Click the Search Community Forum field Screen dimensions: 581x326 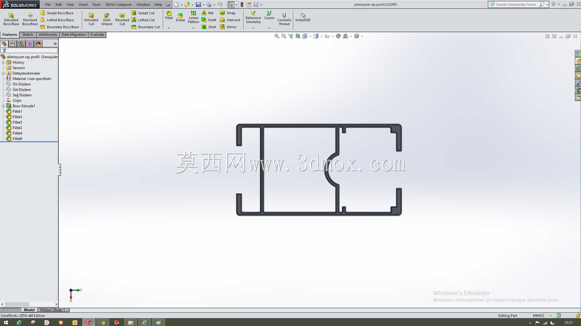[x=516, y=5]
